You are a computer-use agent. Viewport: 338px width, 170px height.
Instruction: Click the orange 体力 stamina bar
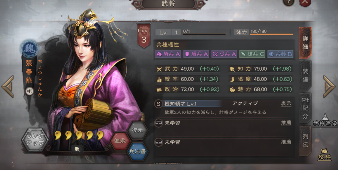tap(271, 34)
